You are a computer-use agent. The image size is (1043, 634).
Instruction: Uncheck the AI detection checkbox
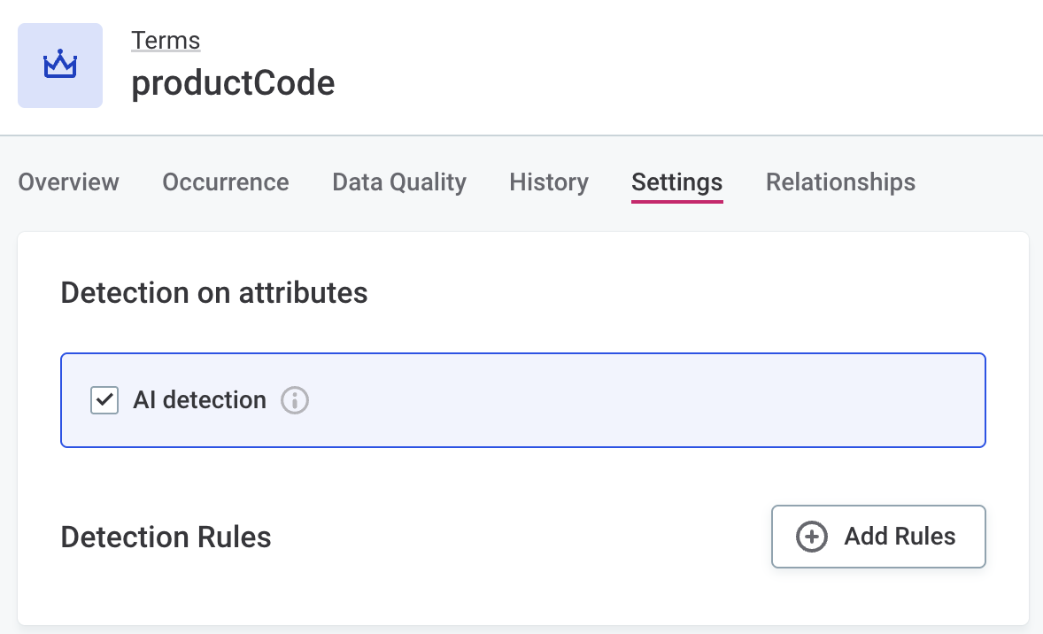104,400
